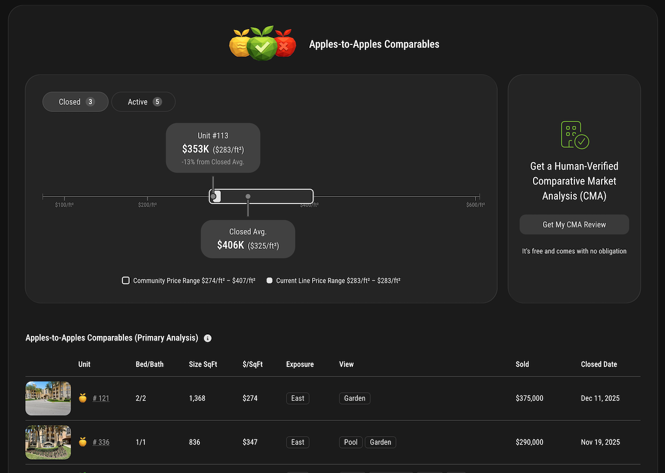Open unit # 121 link
This screenshot has width=665, height=473.
(x=101, y=398)
